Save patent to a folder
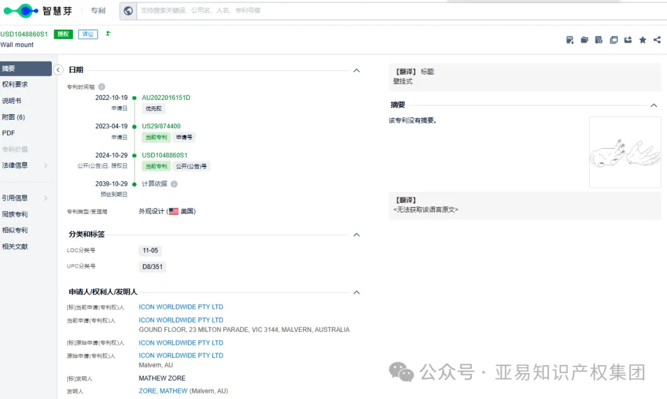The width and height of the screenshot is (667, 399). (584, 39)
